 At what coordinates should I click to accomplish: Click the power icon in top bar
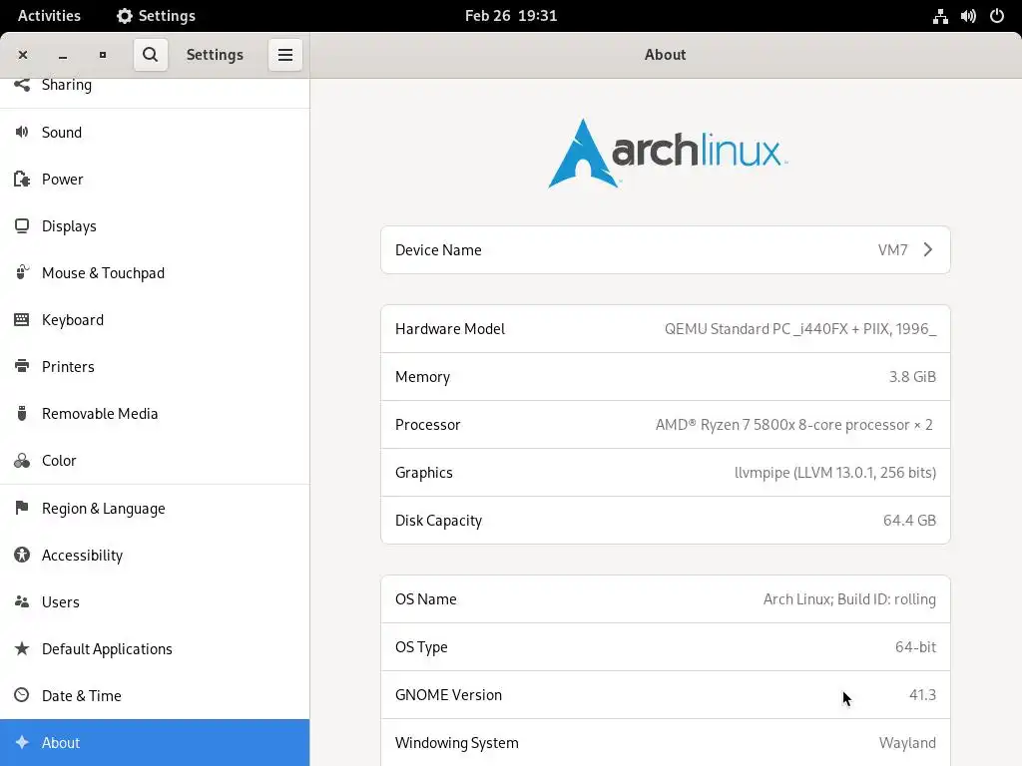[997, 16]
